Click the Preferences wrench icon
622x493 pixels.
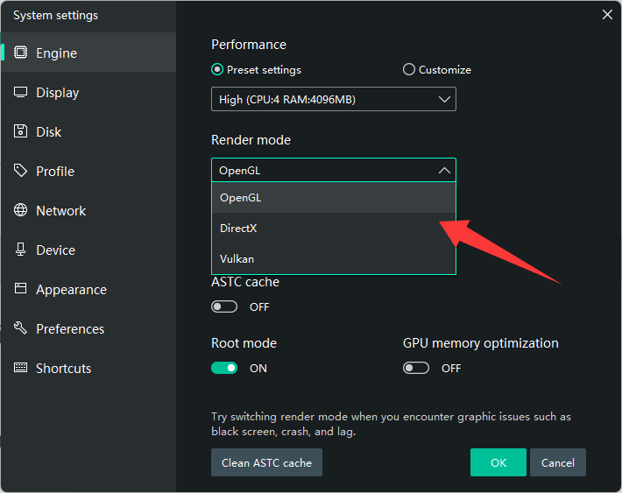pos(21,328)
